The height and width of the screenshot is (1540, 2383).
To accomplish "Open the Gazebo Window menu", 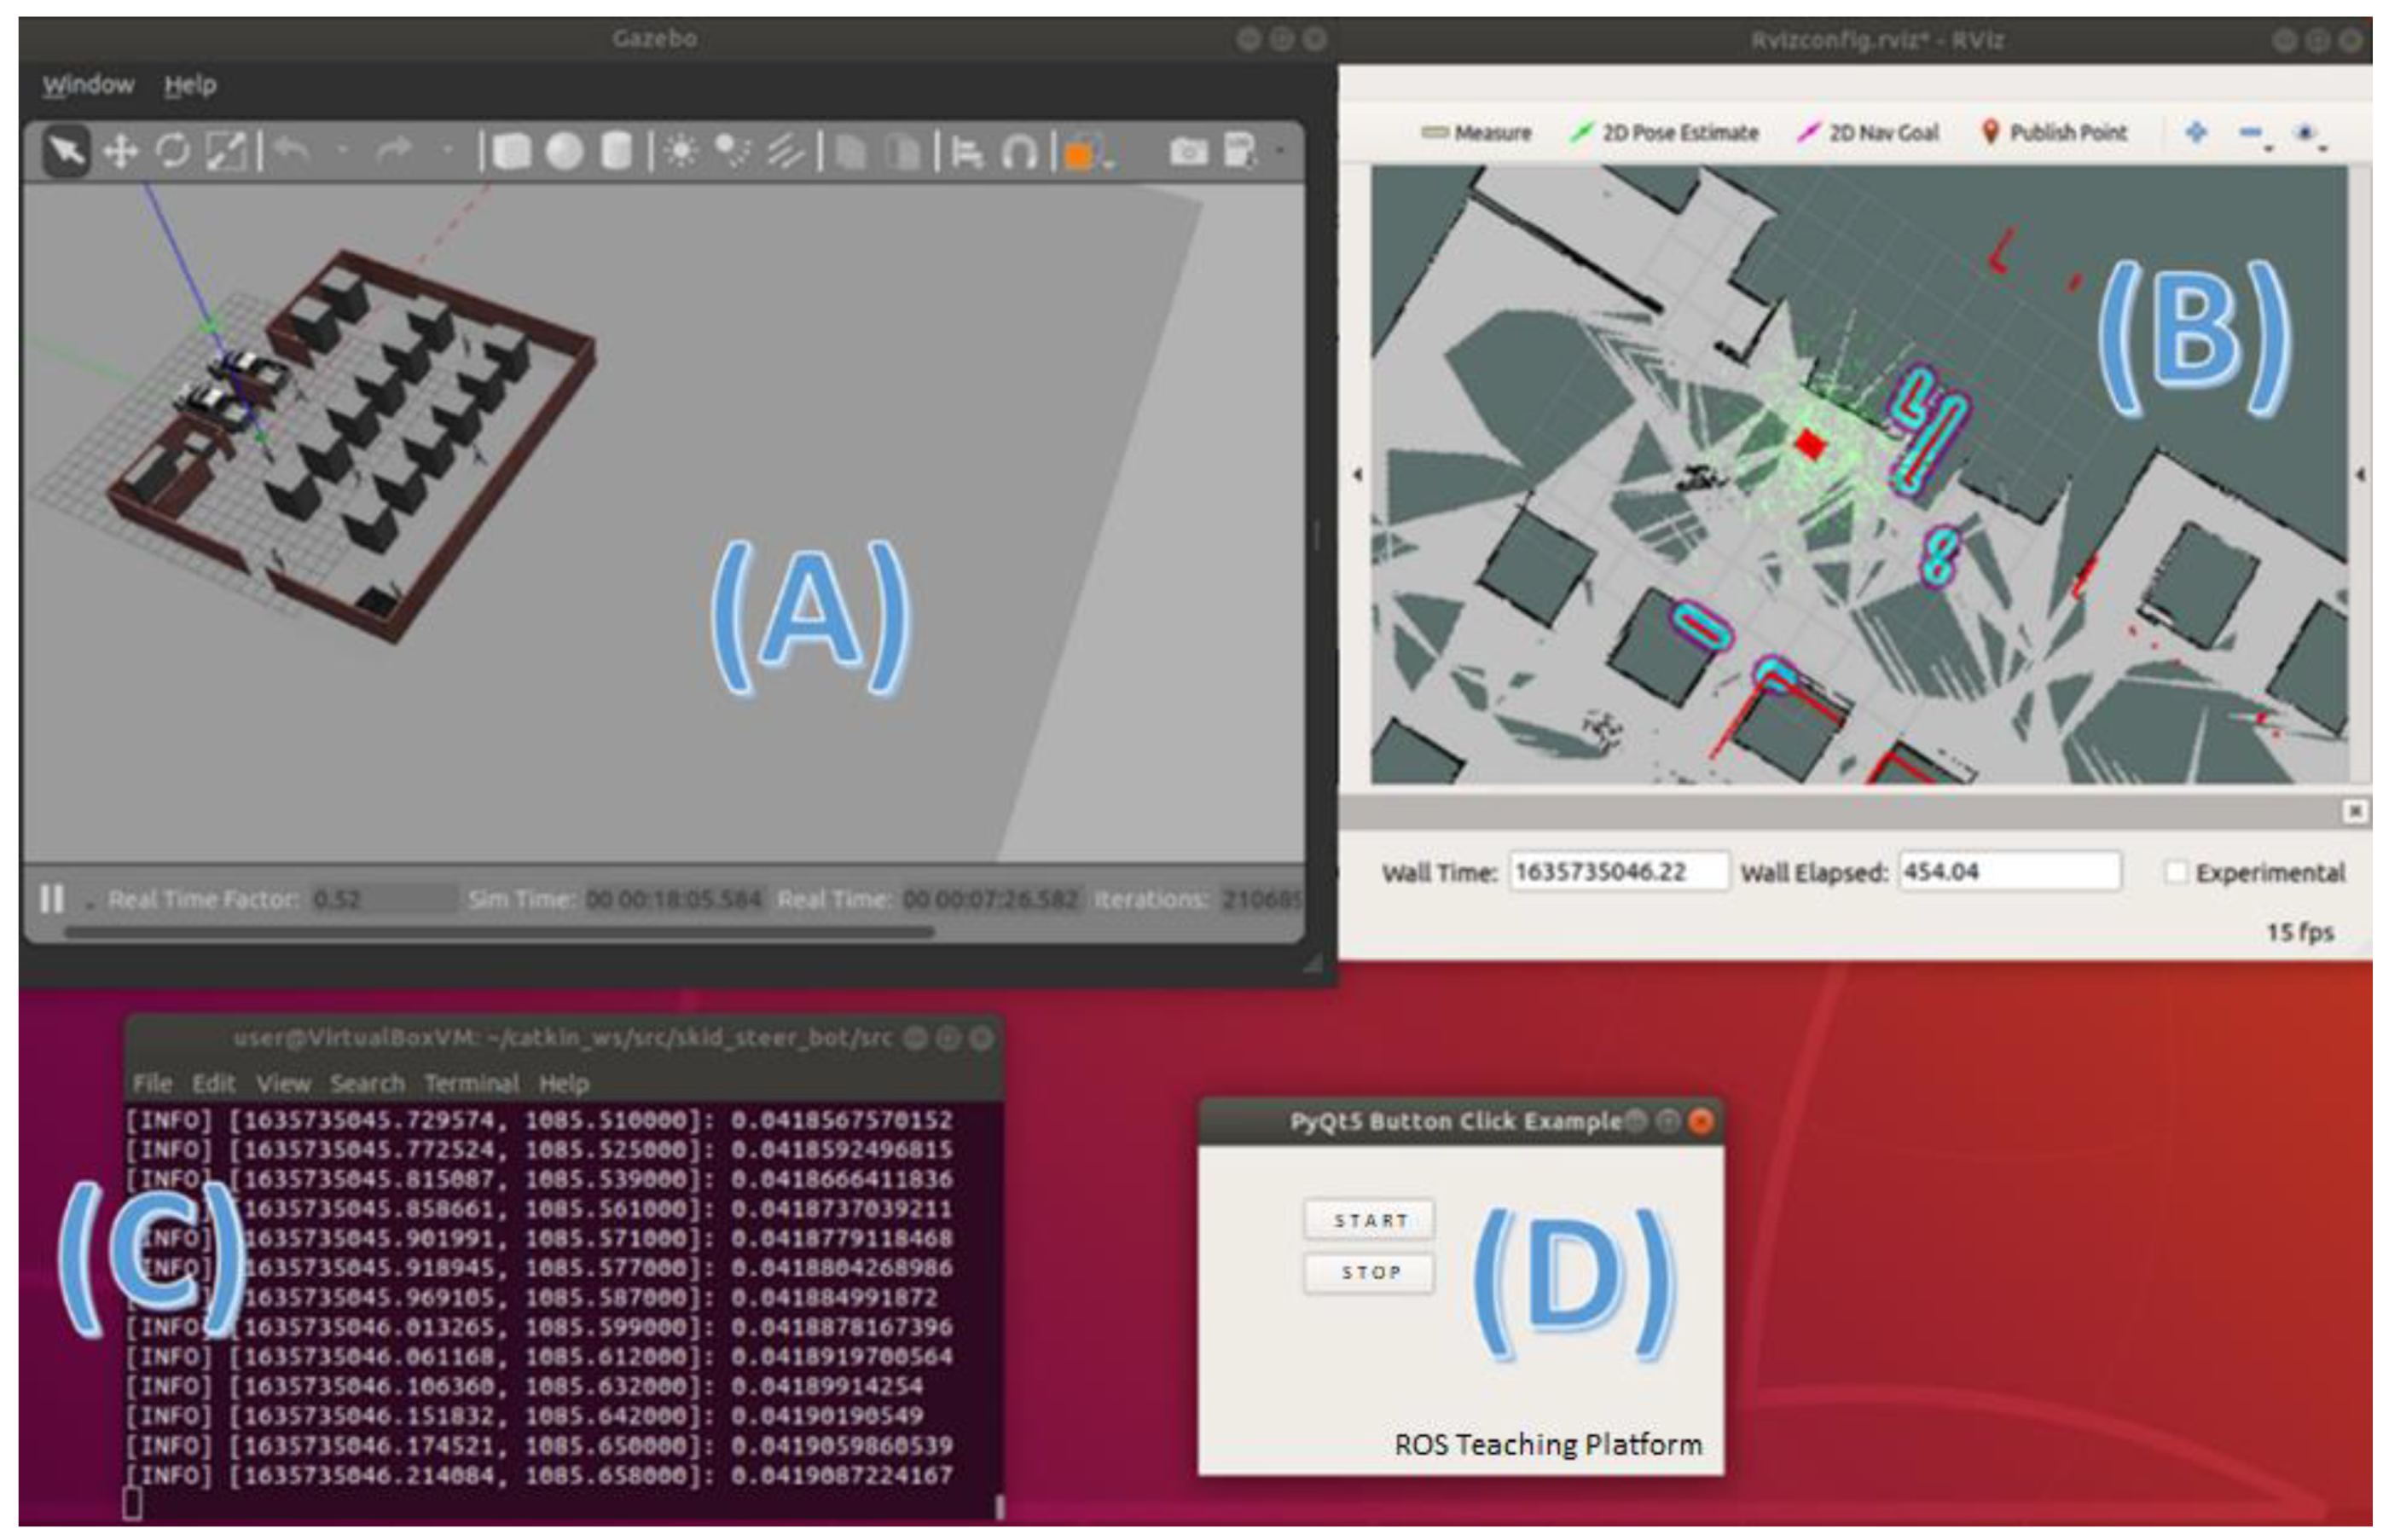I will 88,85.
